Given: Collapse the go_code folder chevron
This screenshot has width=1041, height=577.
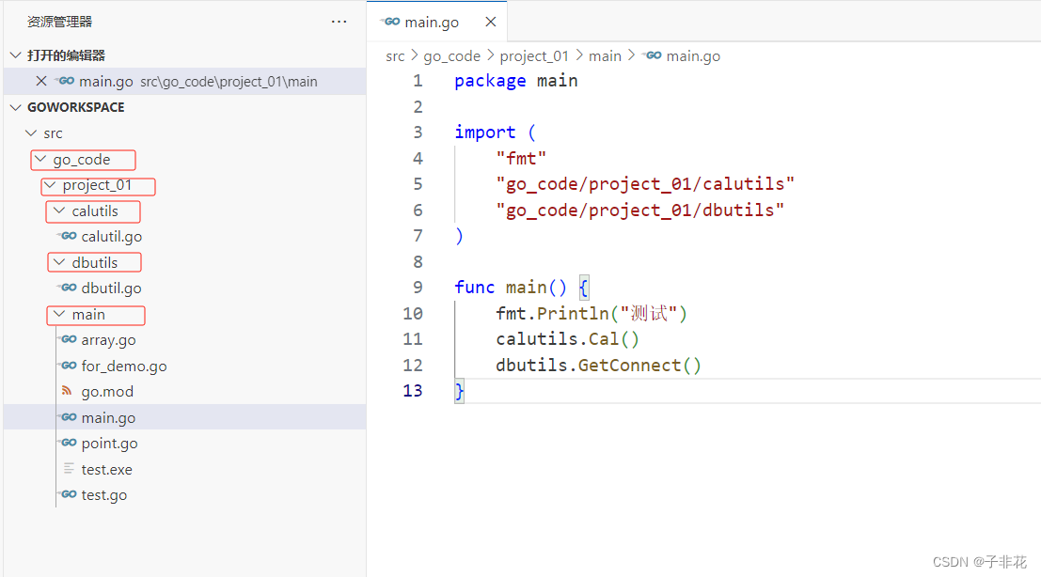Looking at the screenshot, I should (40, 159).
